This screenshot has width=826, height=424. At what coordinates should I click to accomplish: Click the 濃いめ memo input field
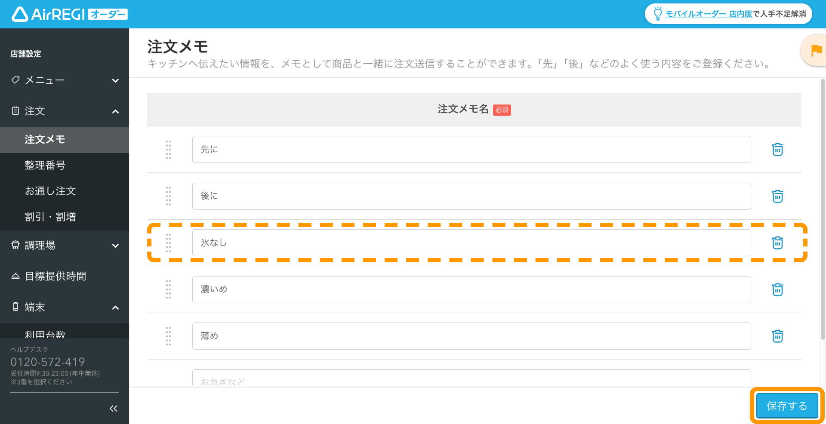[472, 289]
